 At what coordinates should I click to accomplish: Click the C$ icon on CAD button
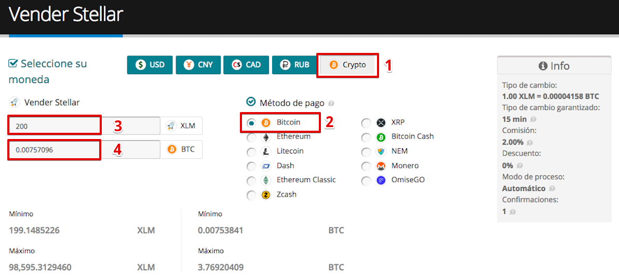tap(237, 65)
